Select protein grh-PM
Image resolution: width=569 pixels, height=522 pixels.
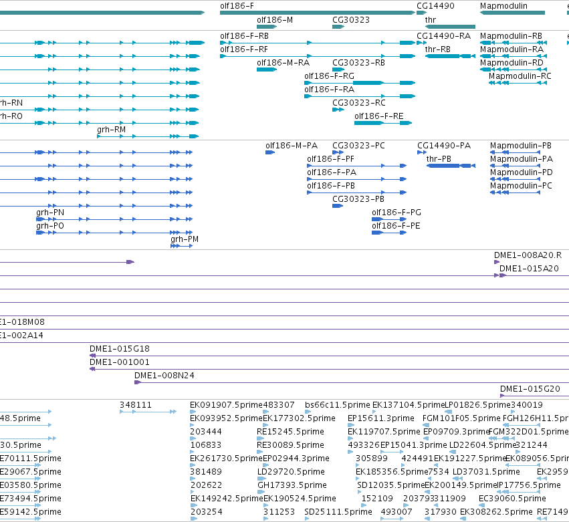click(x=185, y=240)
